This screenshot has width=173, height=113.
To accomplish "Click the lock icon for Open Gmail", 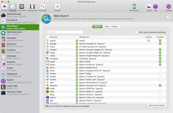I will [77, 62].
